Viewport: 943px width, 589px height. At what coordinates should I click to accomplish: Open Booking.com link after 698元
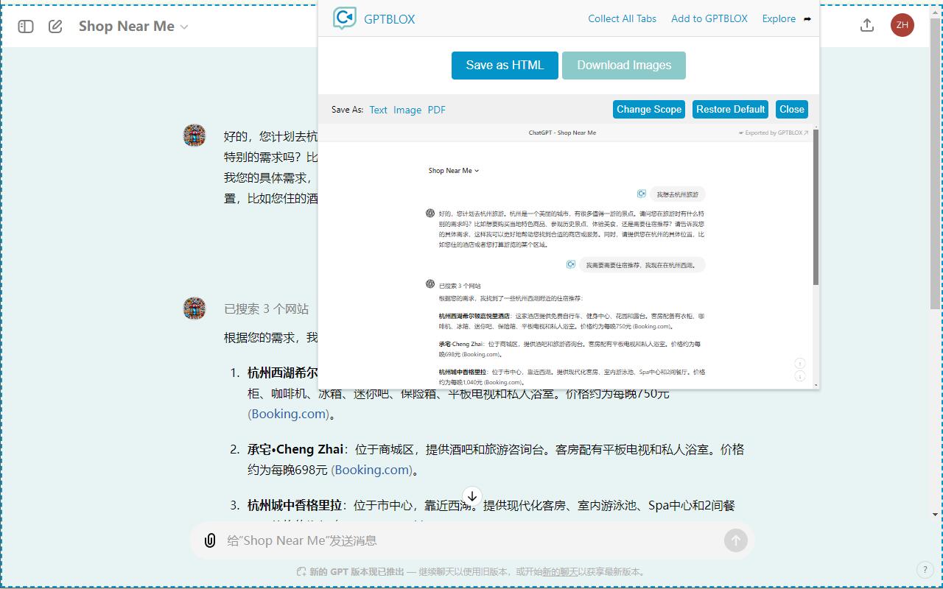pyautogui.click(x=372, y=470)
